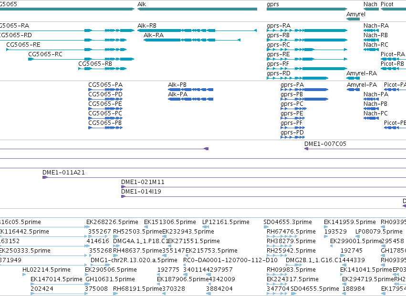
Task: Click transcript Picot-RA
Action: 393,59
